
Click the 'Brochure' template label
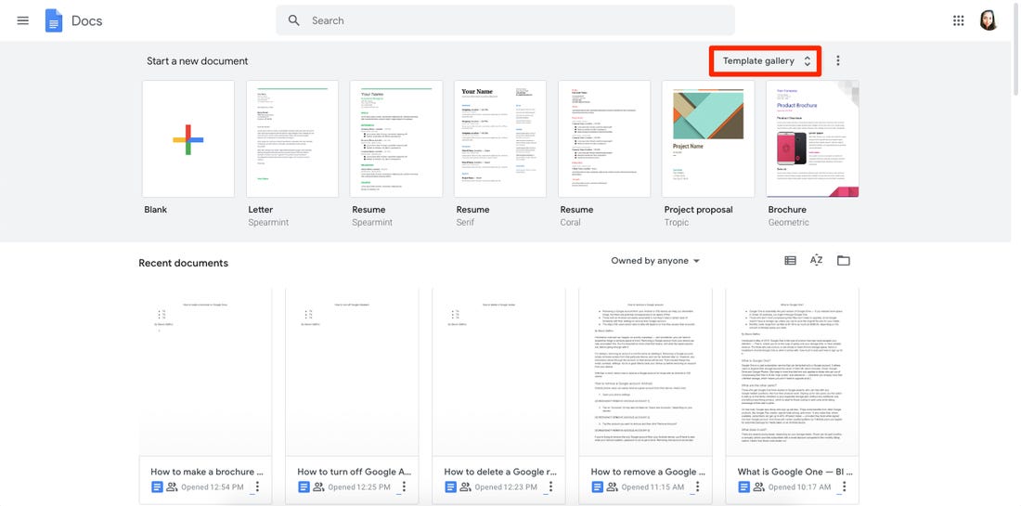(x=787, y=210)
